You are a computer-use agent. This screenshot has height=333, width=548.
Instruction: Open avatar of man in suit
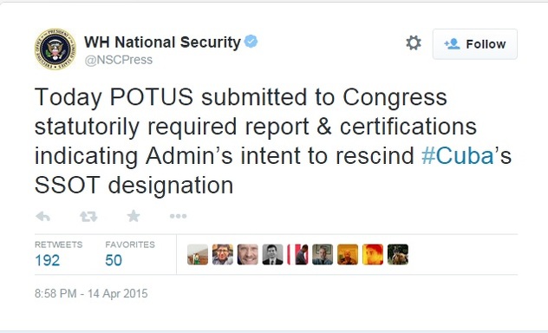pyautogui.click(x=272, y=254)
